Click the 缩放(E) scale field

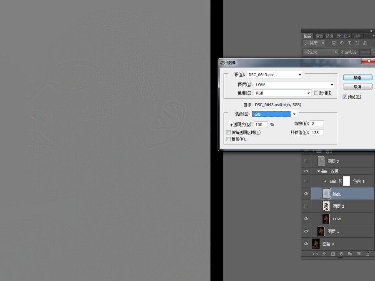click(x=317, y=124)
